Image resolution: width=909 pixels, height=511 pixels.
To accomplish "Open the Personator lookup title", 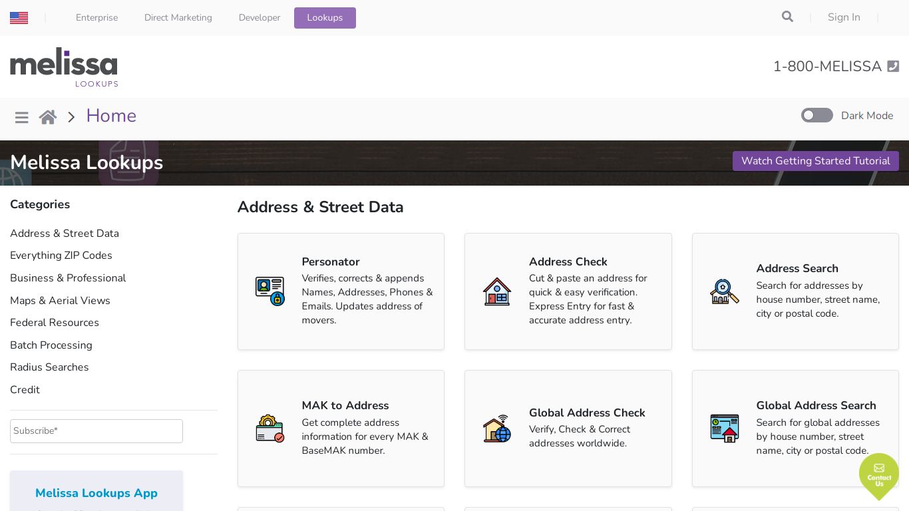I will pos(331,262).
